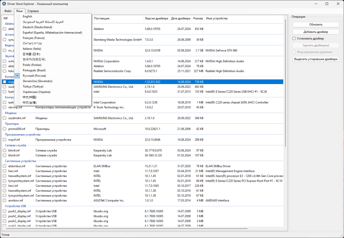Enable the Установить драйвер checkbox
Viewport: 344px width, 238px height.
click(x=294, y=38)
